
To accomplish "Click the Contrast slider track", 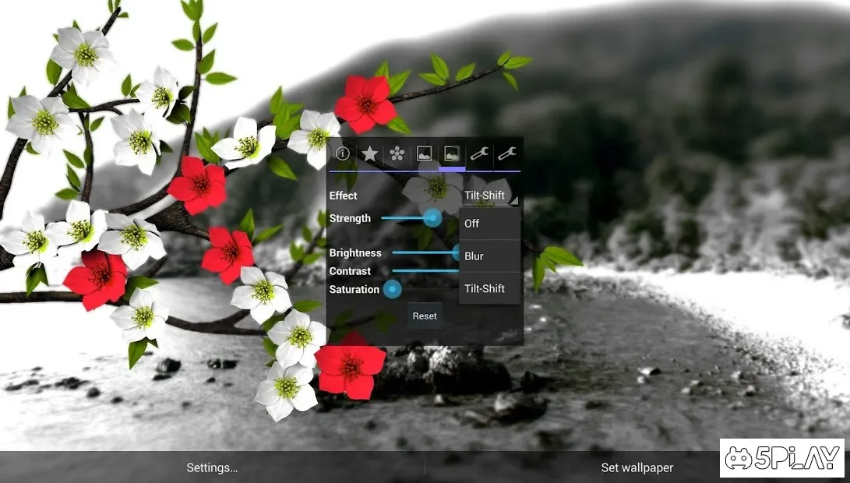I will (x=425, y=271).
